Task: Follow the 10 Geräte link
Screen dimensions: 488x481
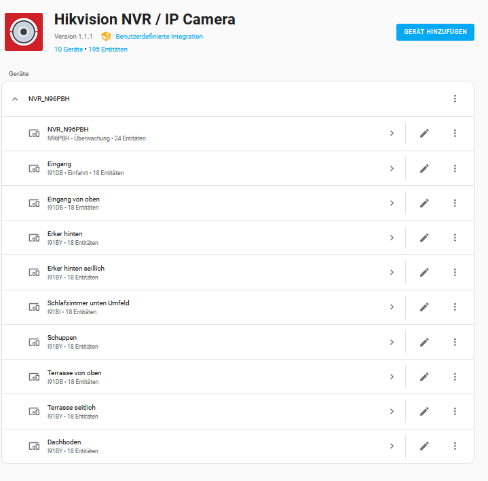Action: [x=69, y=50]
